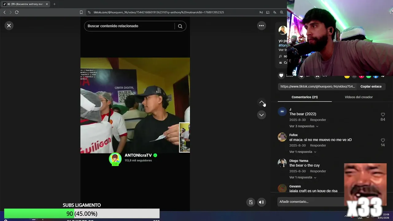Select the tiktok.com address bar URL
393x221 pixels.
(159, 12)
